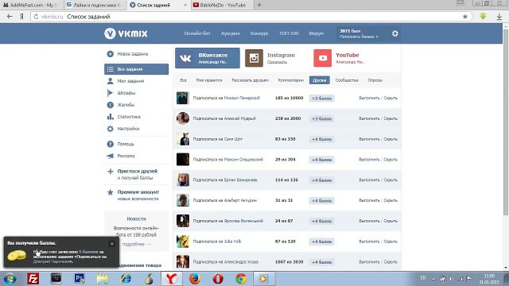Click the browser back arrow

[10, 17]
